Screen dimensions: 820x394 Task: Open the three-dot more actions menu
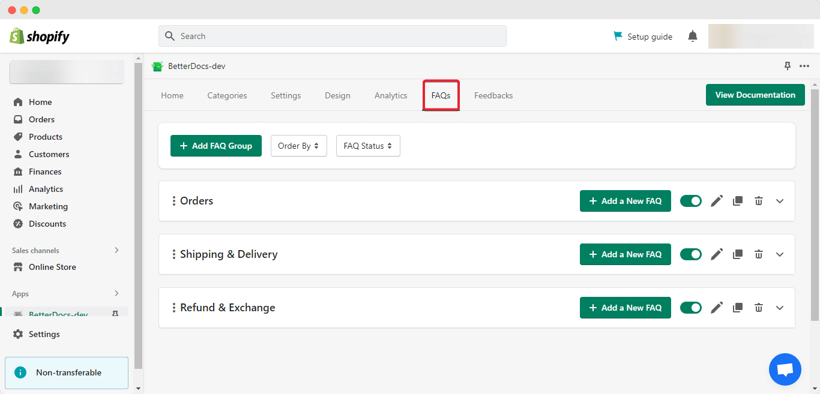click(x=804, y=66)
